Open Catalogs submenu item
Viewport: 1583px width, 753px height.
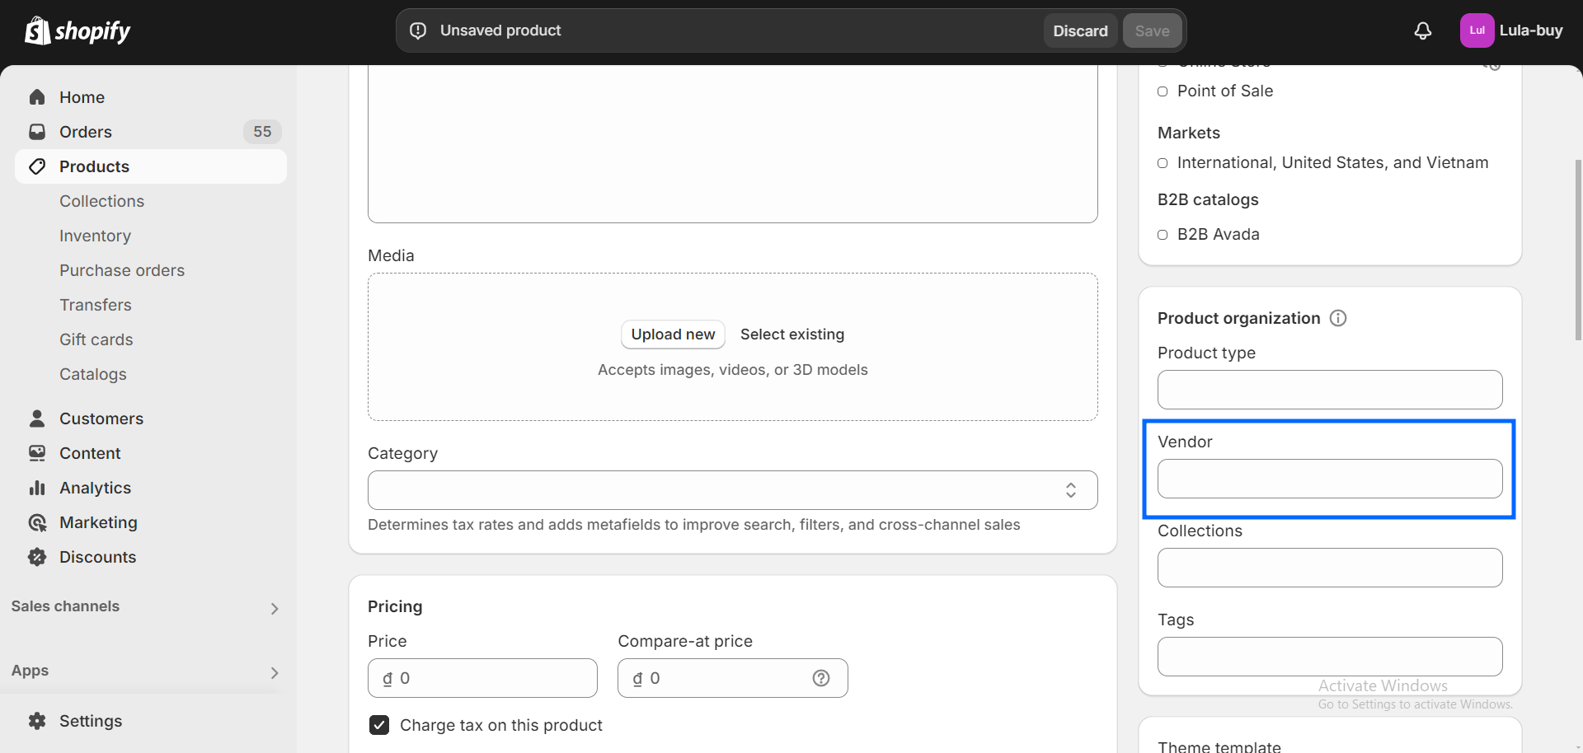tap(93, 374)
